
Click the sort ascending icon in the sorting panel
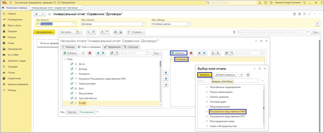(213, 53)
